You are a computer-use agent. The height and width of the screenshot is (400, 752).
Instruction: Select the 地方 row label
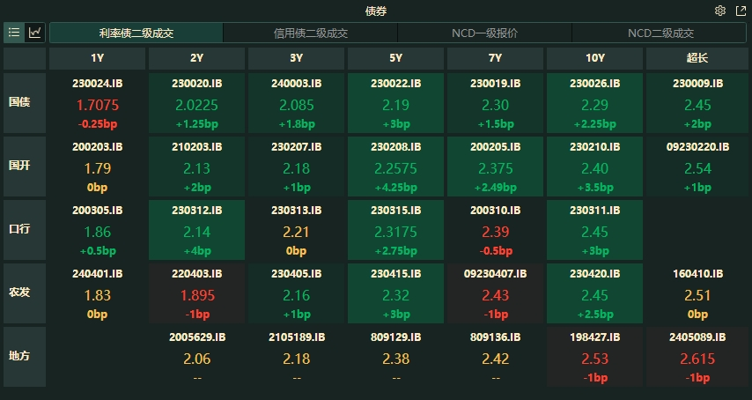point(25,356)
